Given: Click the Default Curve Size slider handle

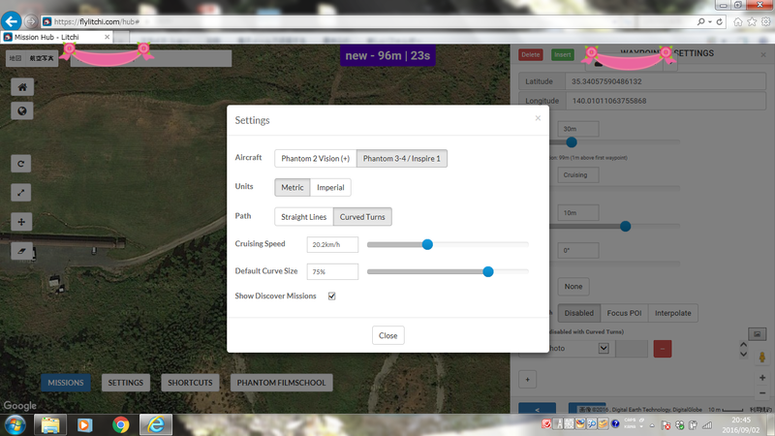Looking at the screenshot, I should click(488, 271).
